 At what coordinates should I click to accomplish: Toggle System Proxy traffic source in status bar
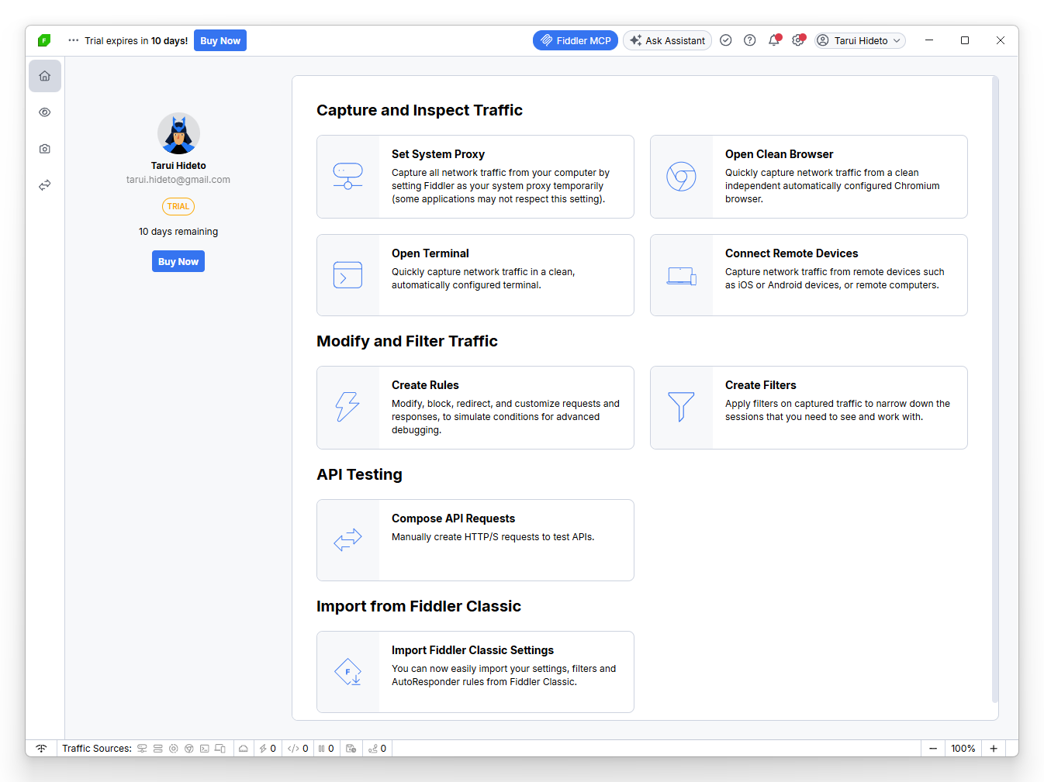[142, 749]
